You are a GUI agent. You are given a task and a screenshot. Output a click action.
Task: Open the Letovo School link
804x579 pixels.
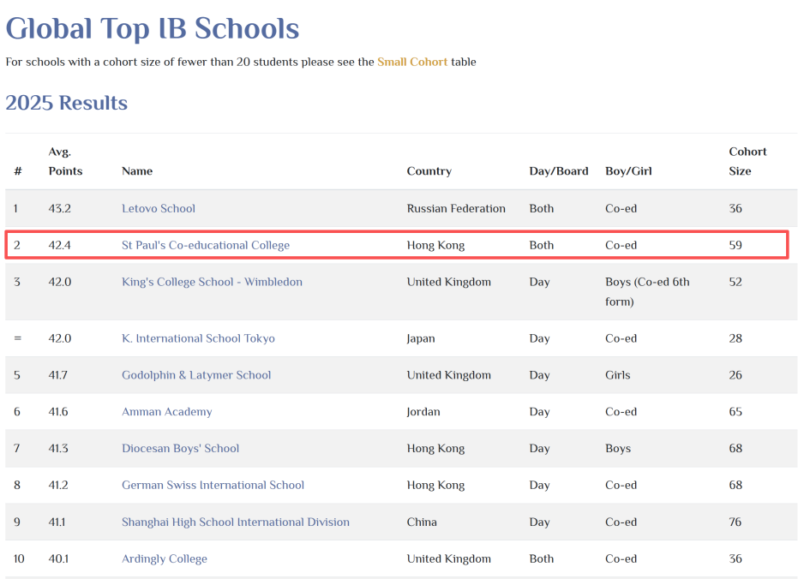click(159, 208)
